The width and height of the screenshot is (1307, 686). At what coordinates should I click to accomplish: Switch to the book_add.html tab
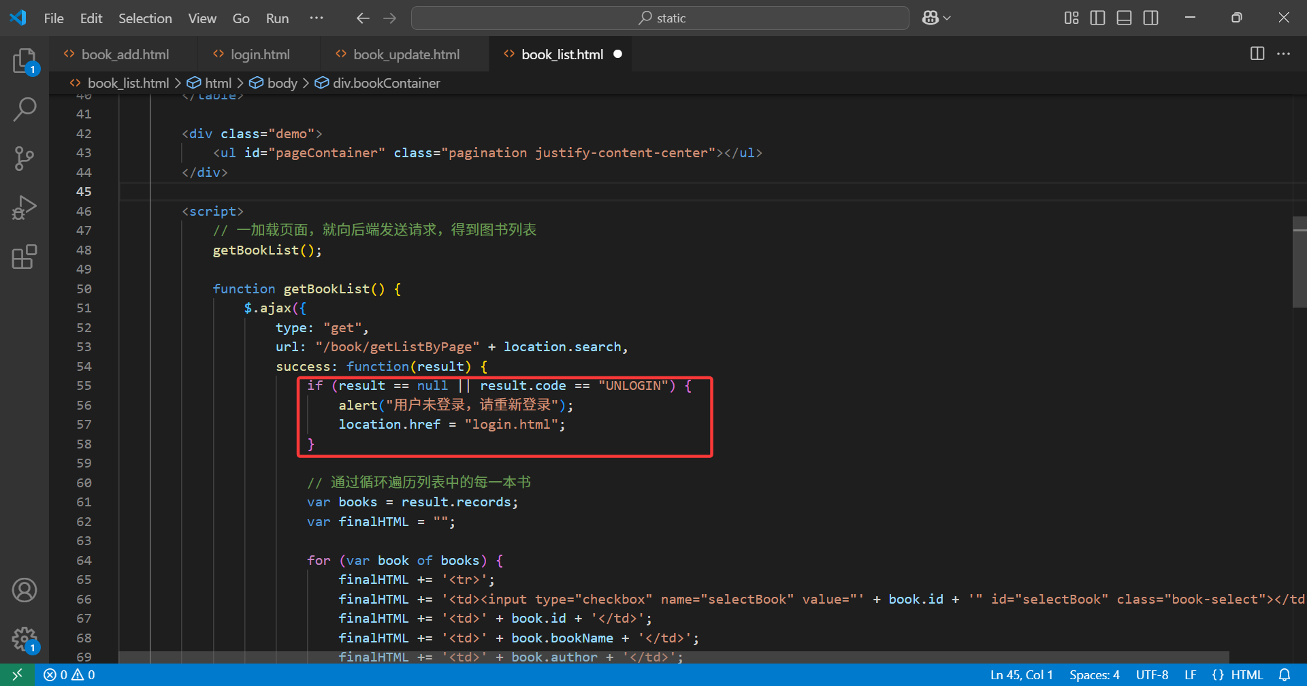tap(123, 54)
